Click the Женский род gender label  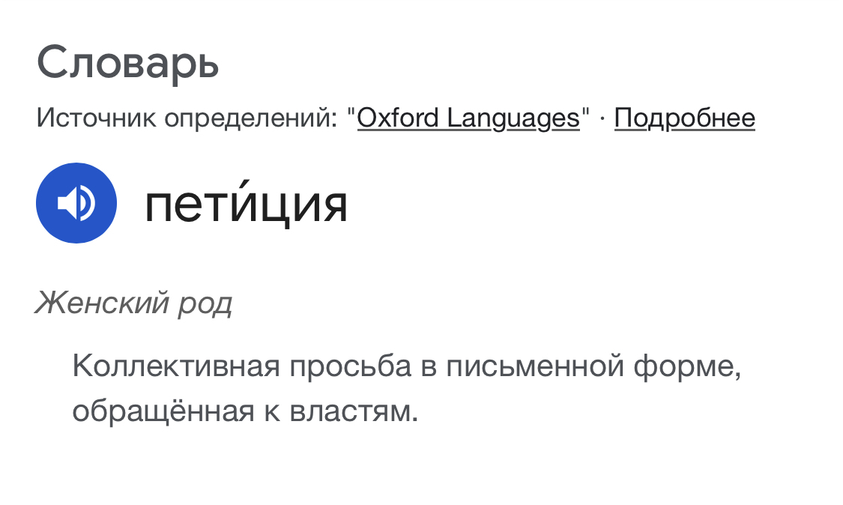[x=133, y=303]
